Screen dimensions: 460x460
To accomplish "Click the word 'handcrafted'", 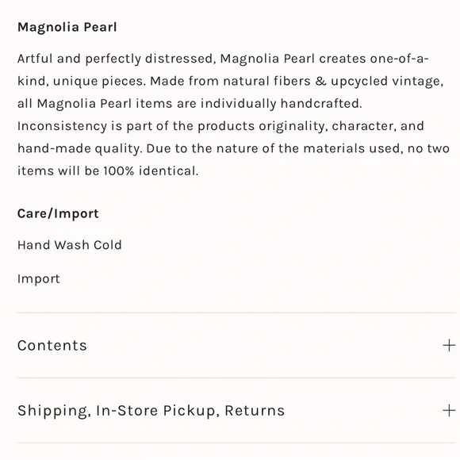I will click(x=321, y=104).
